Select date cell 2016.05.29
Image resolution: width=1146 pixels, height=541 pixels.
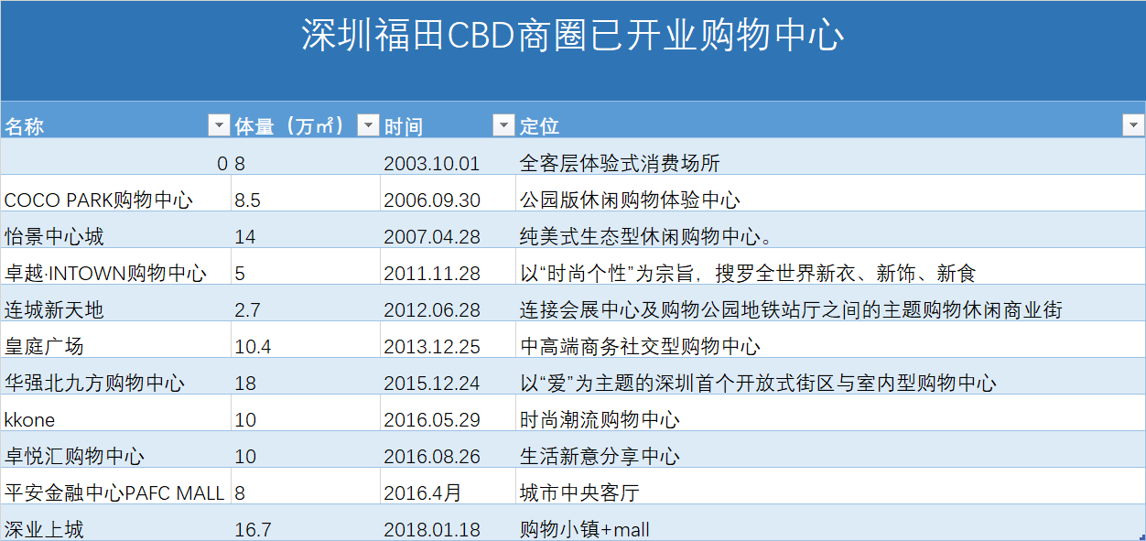[448, 413]
